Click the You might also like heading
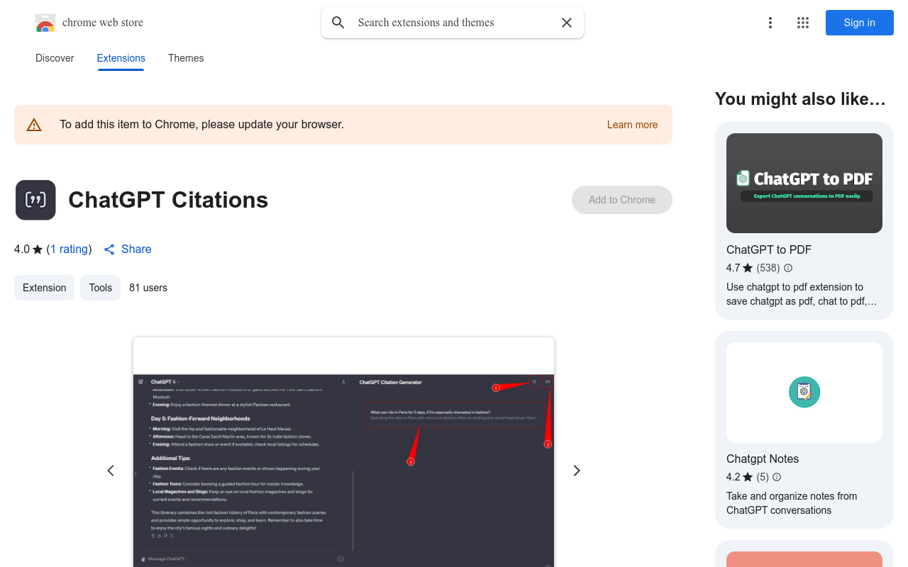The image size is (908, 567). pyautogui.click(x=800, y=99)
